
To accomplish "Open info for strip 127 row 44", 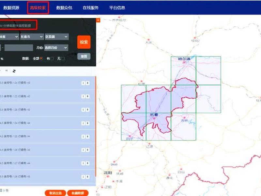I will [x=83, y=163].
